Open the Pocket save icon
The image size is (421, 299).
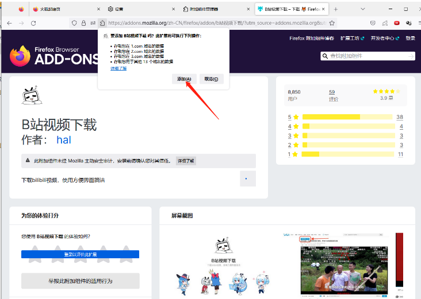tap(373, 23)
